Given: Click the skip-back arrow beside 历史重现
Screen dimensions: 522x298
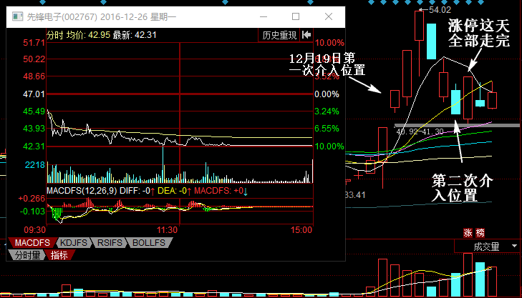Looking at the screenshot, I should click(x=306, y=34).
